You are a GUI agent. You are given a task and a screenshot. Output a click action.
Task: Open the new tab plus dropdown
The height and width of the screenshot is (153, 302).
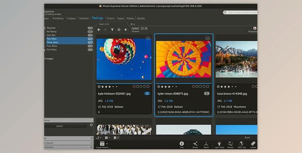pyautogui.click(x=132, y=24)
